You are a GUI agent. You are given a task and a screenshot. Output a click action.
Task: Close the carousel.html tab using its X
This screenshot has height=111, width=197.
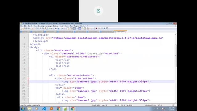point(126,32)
